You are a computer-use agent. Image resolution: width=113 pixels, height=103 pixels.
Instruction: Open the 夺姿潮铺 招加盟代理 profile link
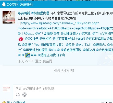tap(33, 13)
